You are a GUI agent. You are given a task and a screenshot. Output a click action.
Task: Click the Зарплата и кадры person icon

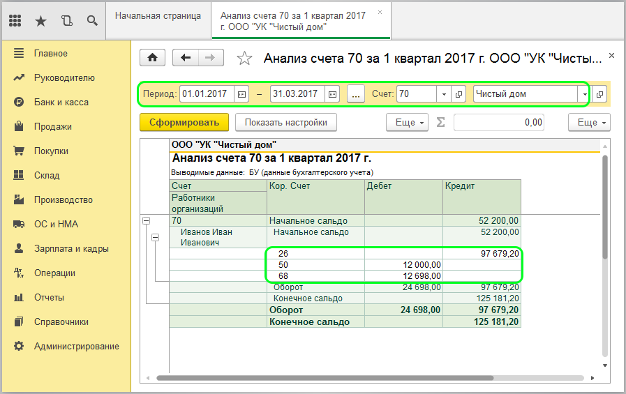pyautogui.click(x=19, y=248)
